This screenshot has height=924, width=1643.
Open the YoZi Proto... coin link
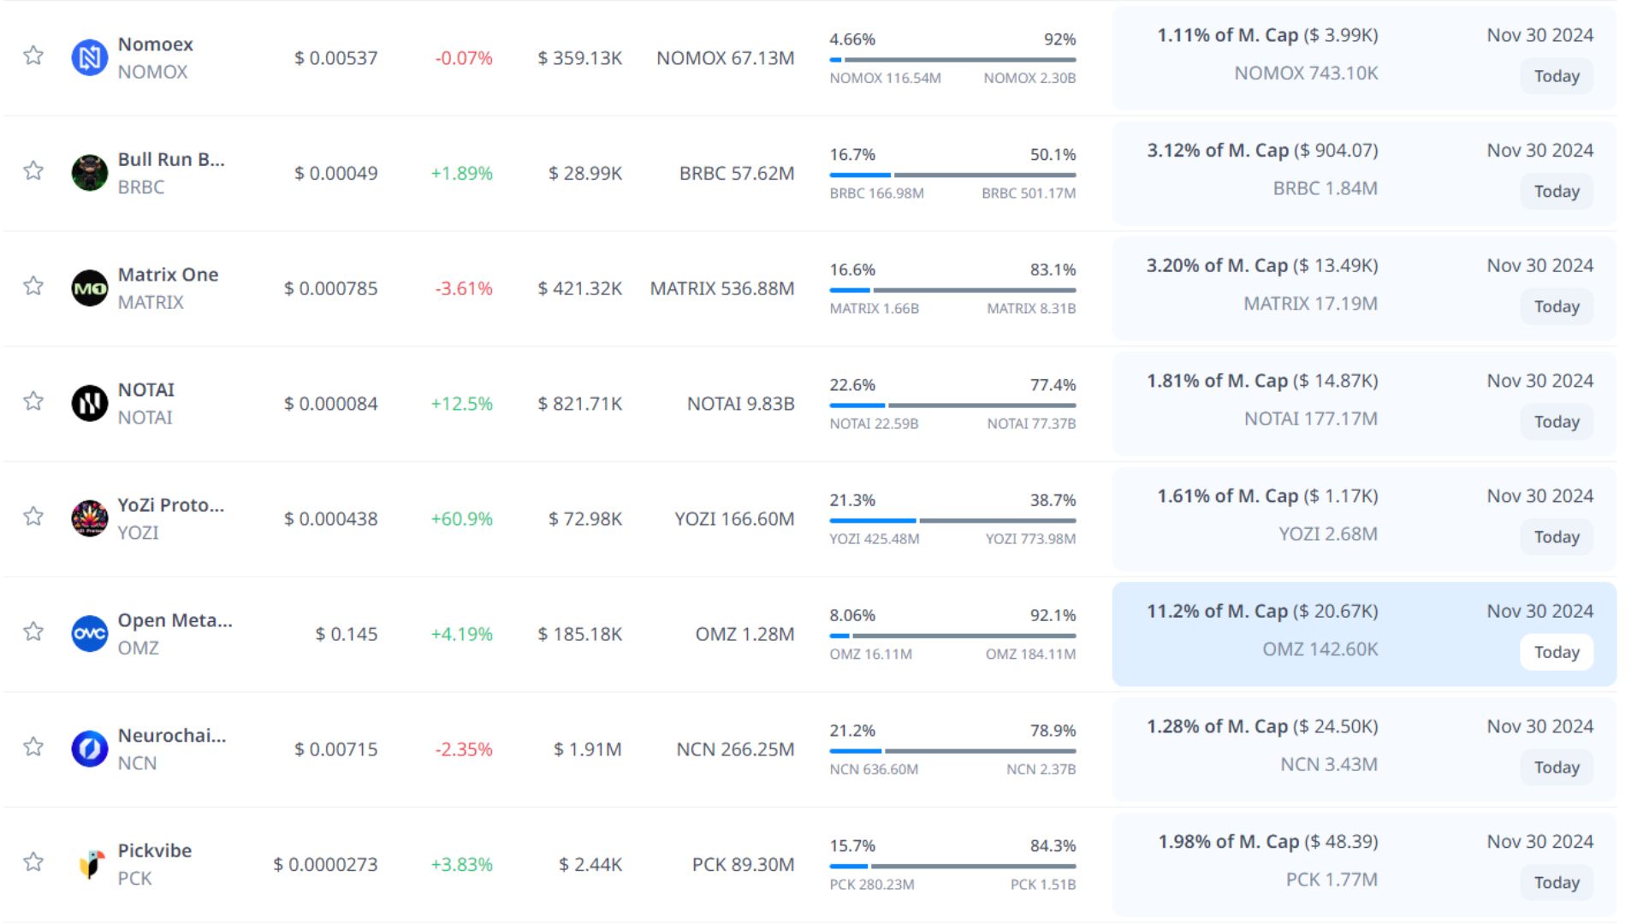pos(170,505)
